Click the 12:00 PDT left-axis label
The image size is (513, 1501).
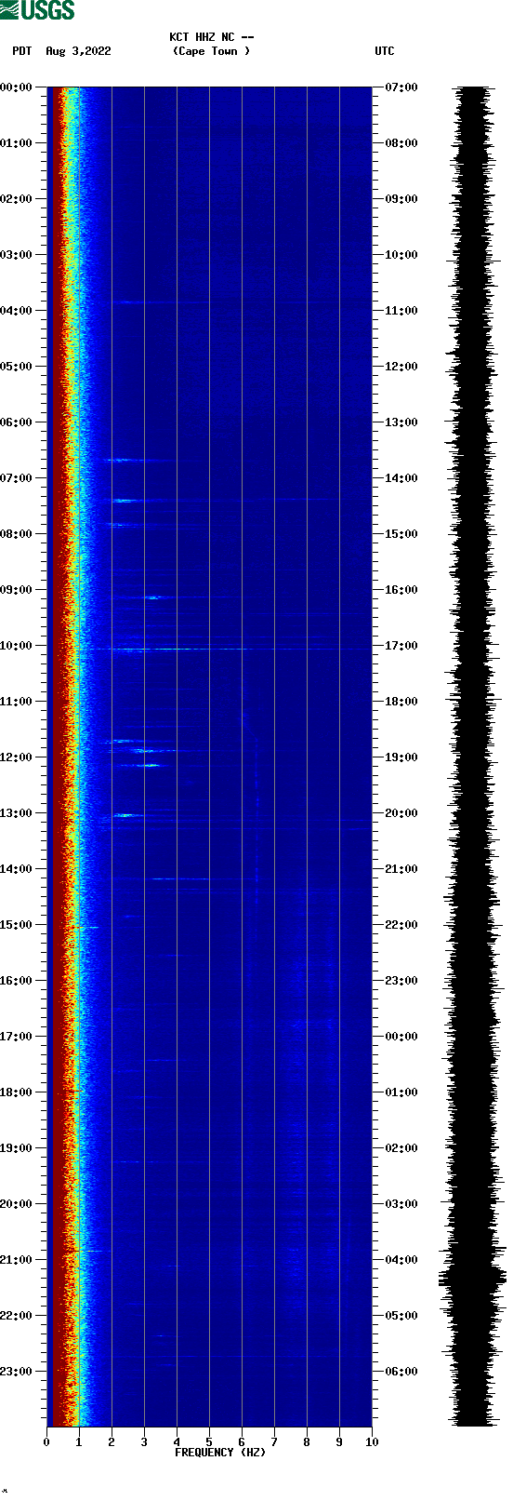[x=16, y=757]
